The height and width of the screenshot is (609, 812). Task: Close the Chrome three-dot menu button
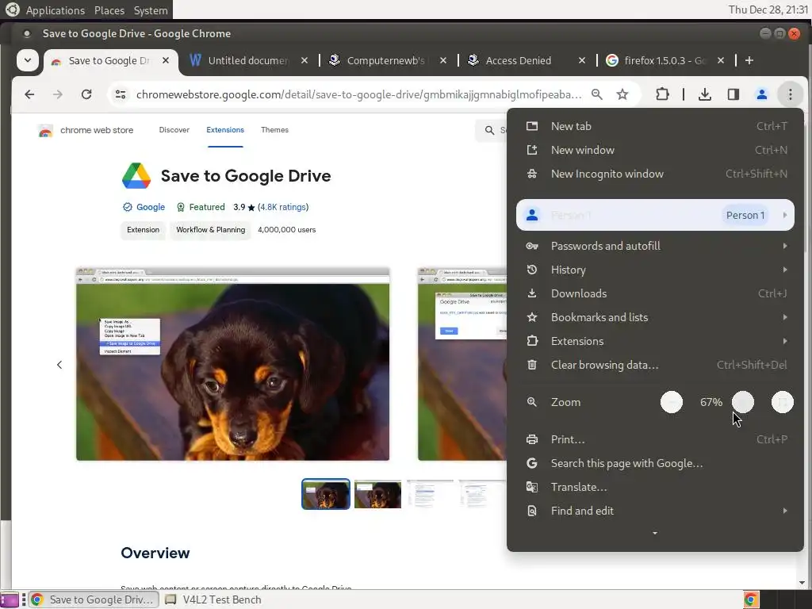coord(791,94)
